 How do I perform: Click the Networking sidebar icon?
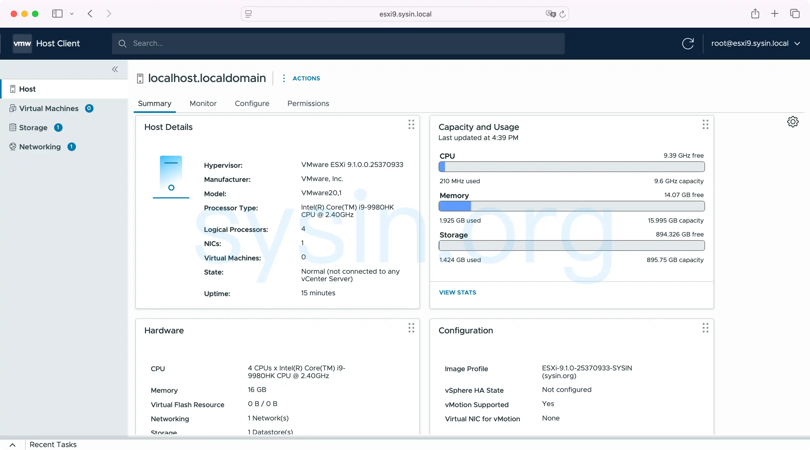pos(13,146)
